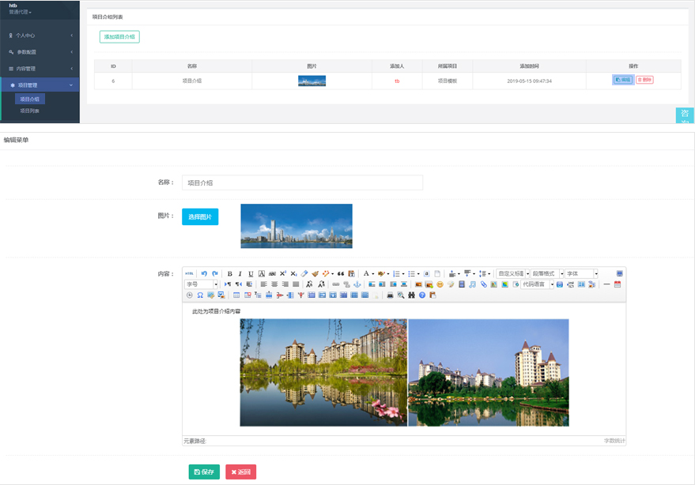Open 内容管理 in the sidebar
This screenshot has width=695, height=485.
40,69
